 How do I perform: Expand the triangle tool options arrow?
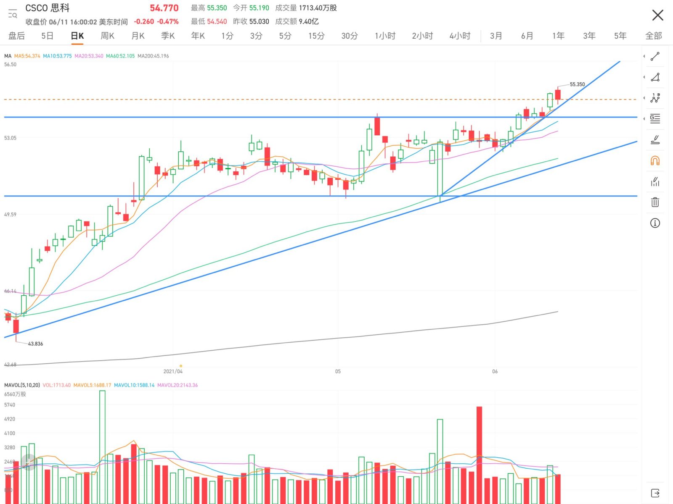click(x=644, y=77)
